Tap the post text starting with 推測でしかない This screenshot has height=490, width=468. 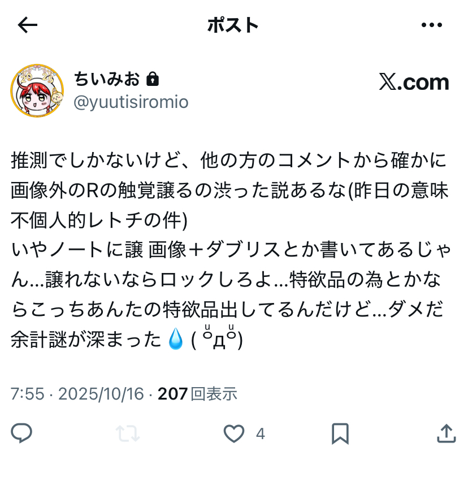[x=231, y=250]
